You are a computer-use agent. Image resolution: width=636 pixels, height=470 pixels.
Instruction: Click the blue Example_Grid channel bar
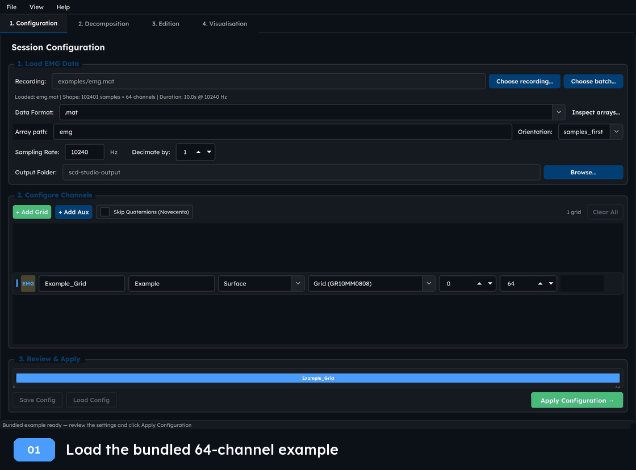coord(318,378)
